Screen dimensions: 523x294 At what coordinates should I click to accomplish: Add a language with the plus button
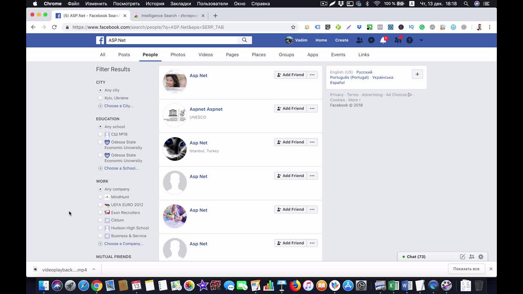pyautogui.click(x=417, y=74)
